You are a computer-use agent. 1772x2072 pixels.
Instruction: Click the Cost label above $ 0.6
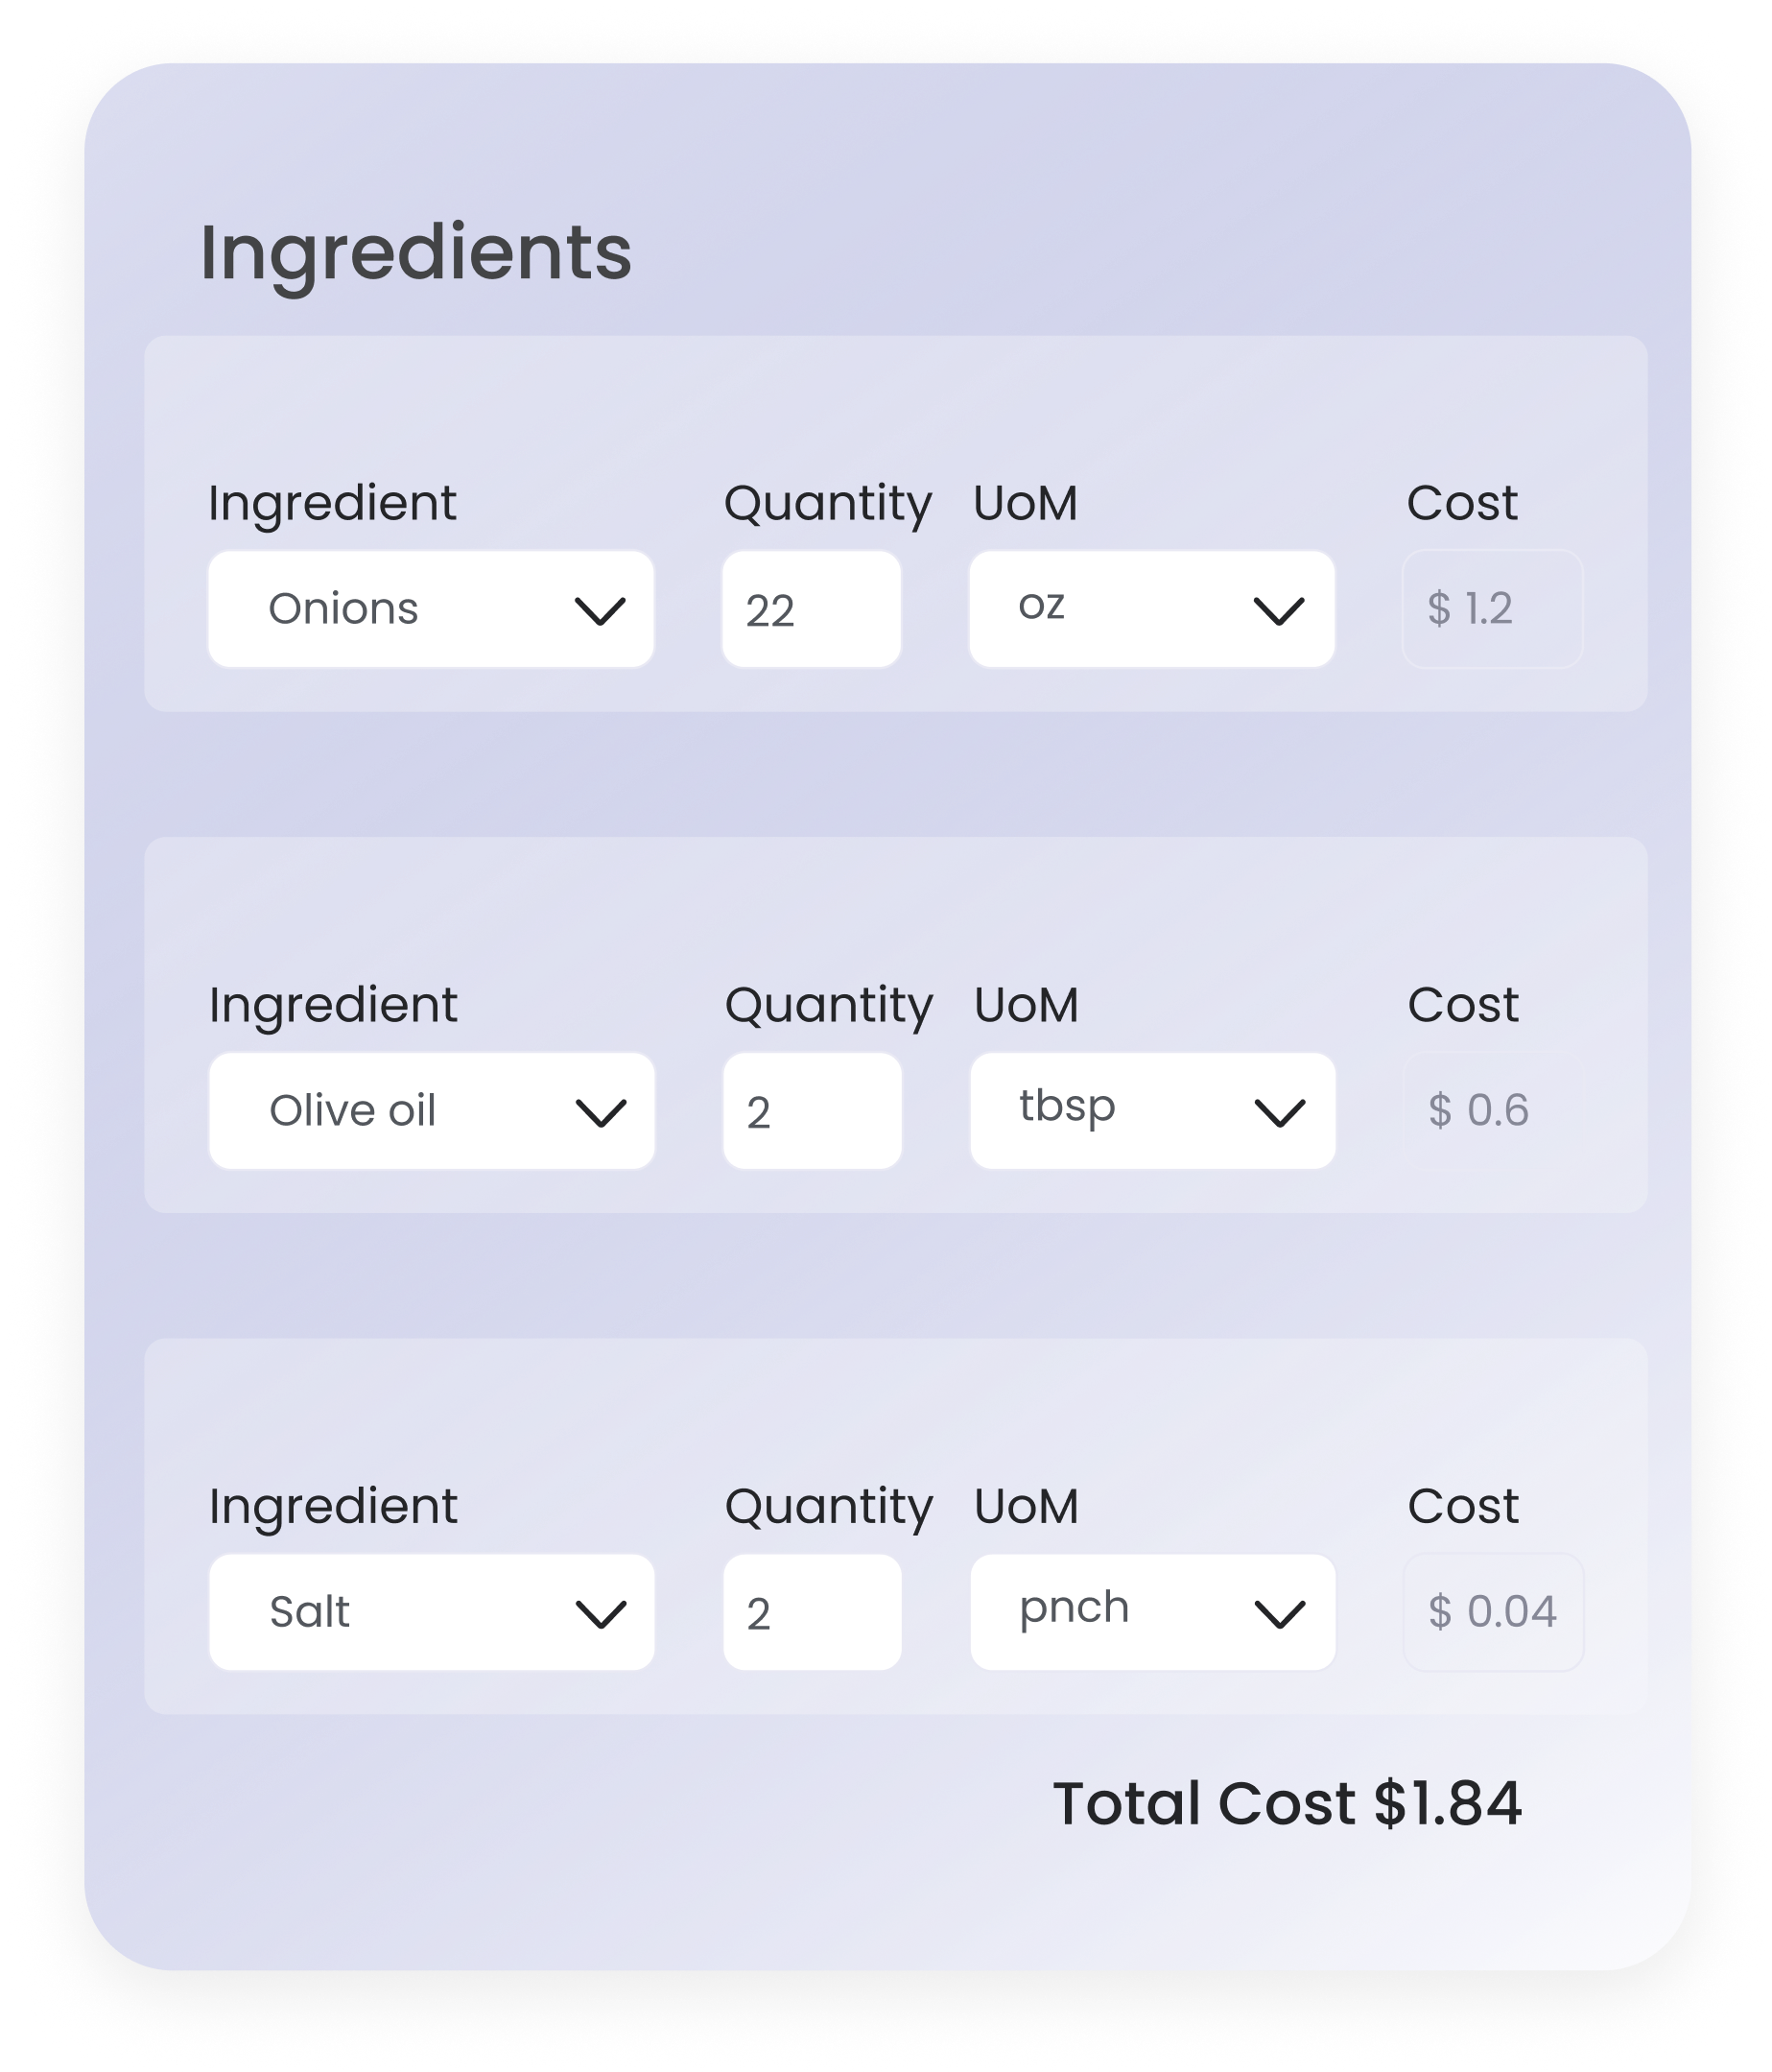click(x=1462, y=1004)
